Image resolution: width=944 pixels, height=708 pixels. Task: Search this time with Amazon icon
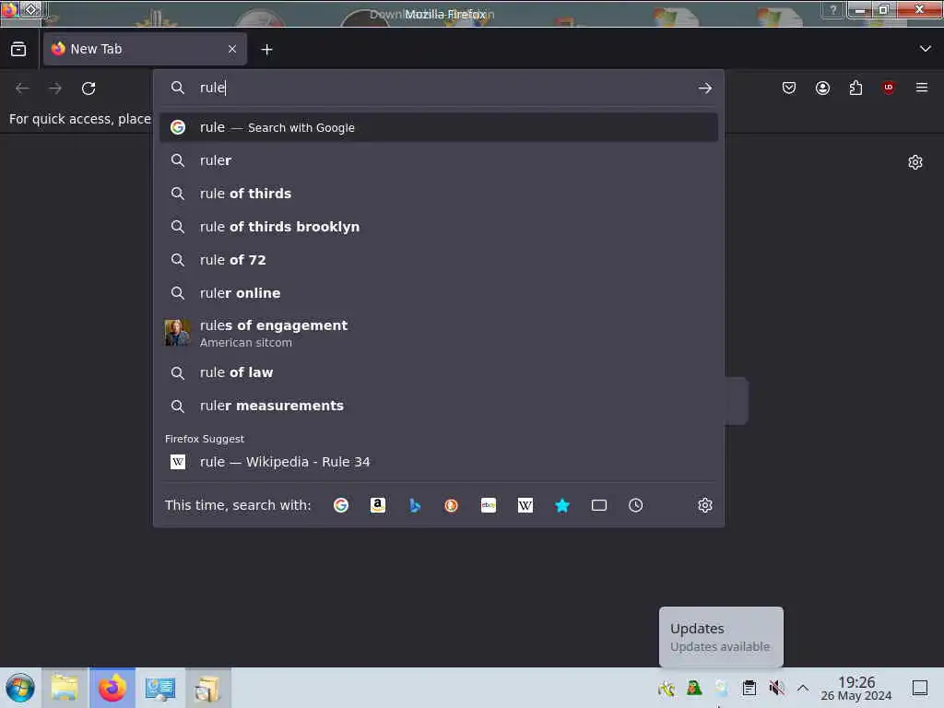point(377,505)
